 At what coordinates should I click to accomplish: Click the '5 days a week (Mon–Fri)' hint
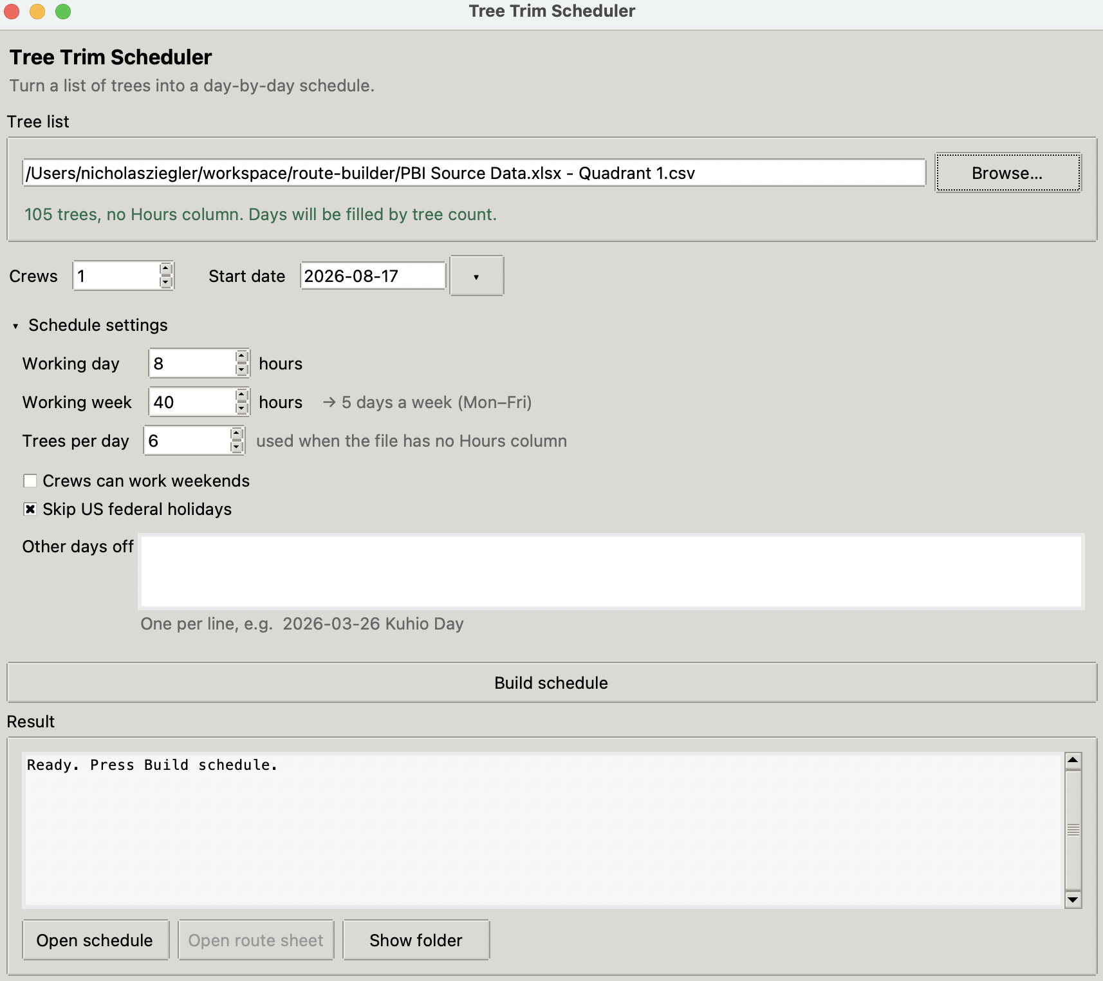pos(427,402)
